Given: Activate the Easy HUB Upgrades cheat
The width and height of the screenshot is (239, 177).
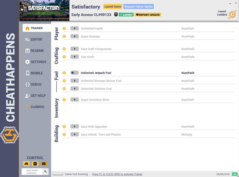Looking at the screenshot, I should click(x=74, y=126).
